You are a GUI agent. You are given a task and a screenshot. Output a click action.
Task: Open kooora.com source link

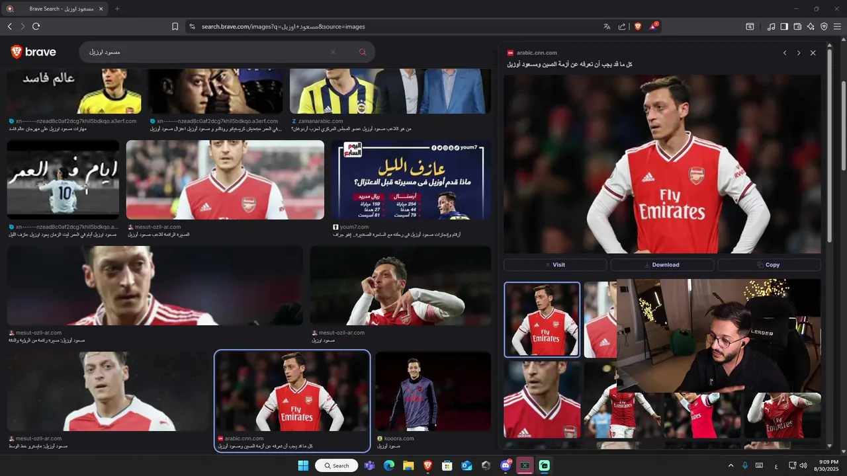click(399, 439)
